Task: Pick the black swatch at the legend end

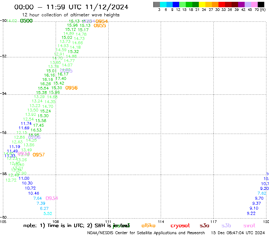Action: coord(261,4)
